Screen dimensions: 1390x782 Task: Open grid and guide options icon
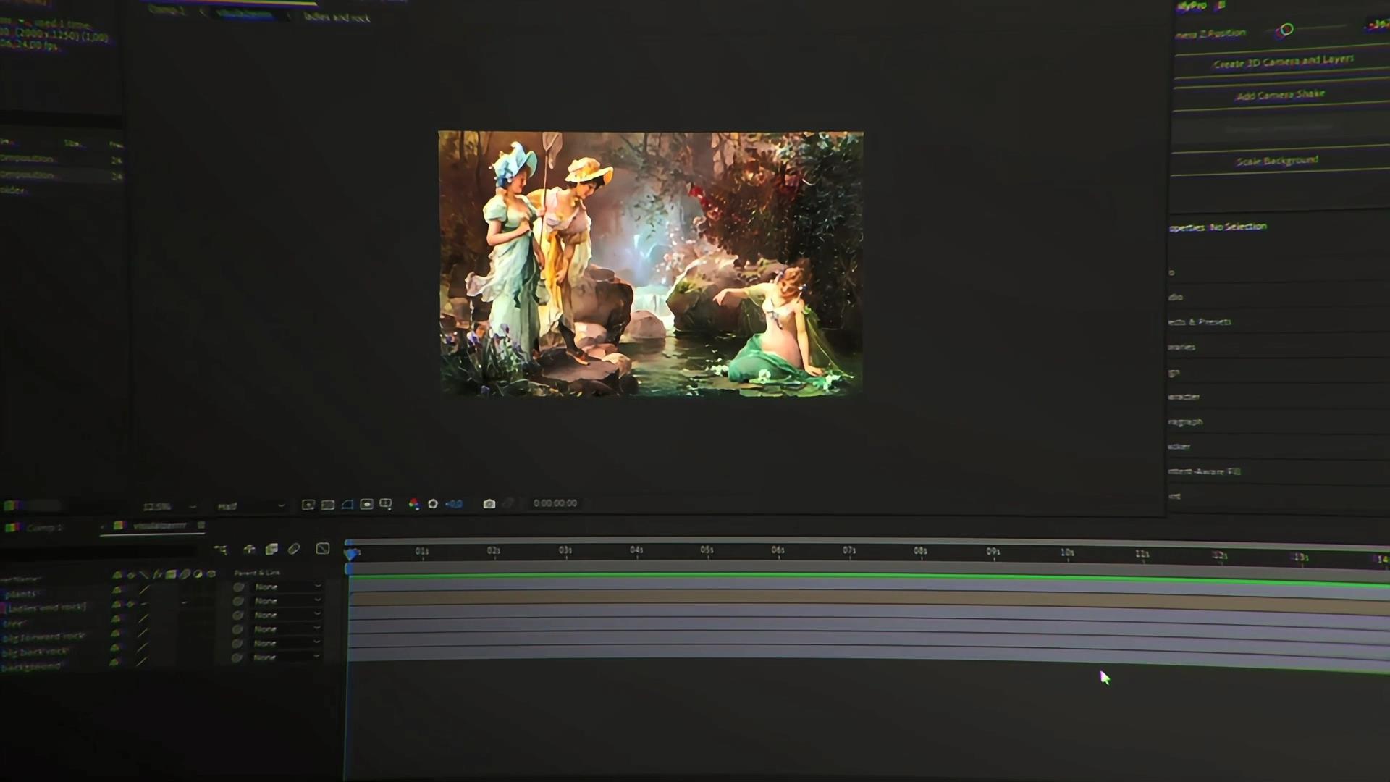pyautogui.click(x=386, y=504)
